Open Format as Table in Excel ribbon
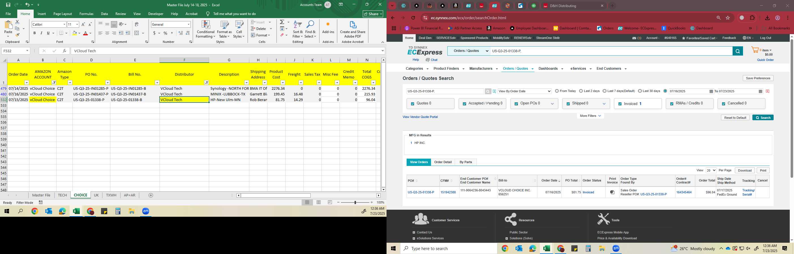This screenshot has height=254, width=794. [x=224, y=29]
